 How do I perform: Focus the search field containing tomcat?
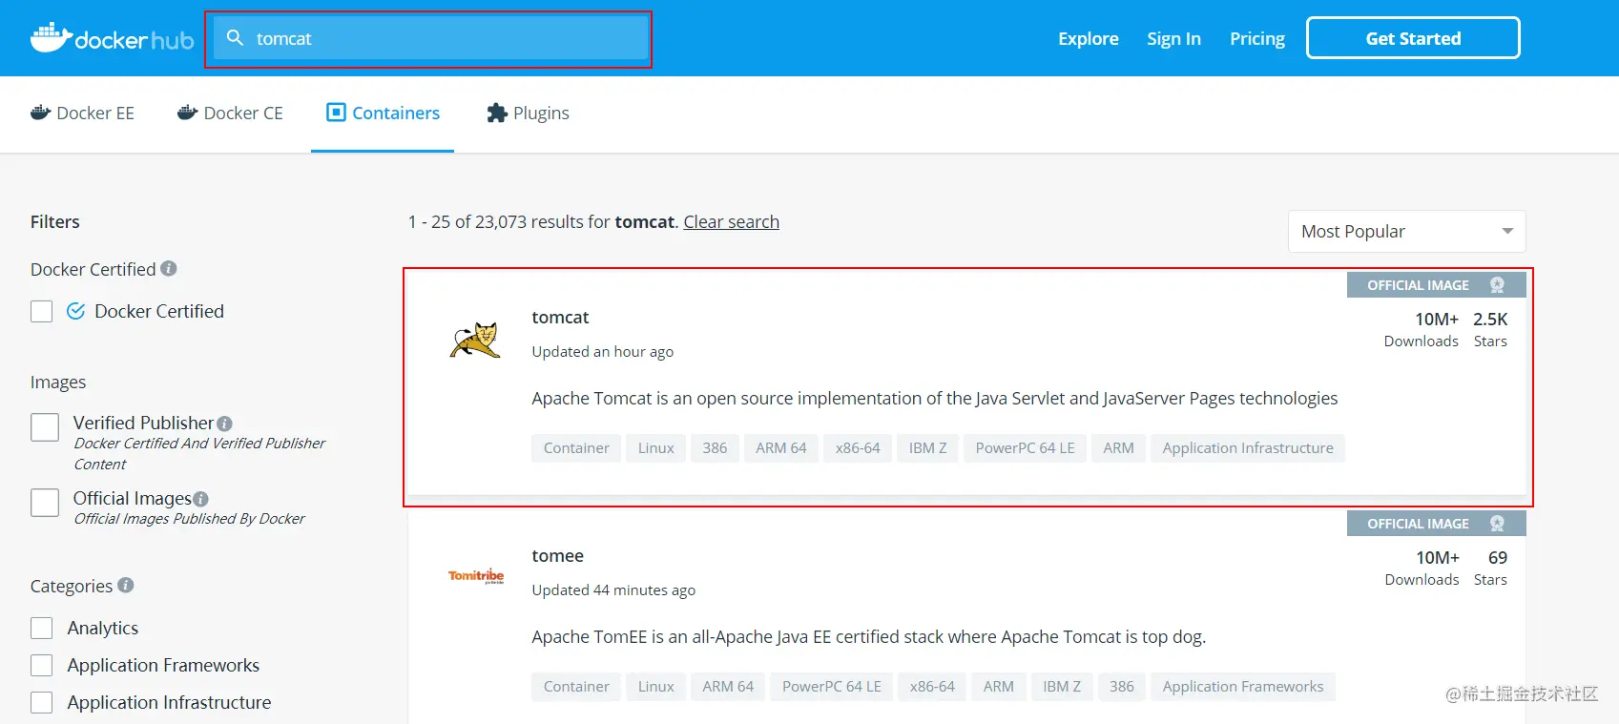[x=430, y=38]
